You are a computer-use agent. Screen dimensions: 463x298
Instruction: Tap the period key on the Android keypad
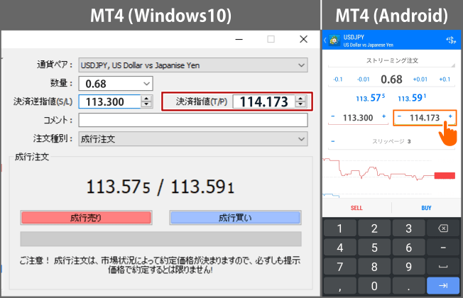[408, 286]
